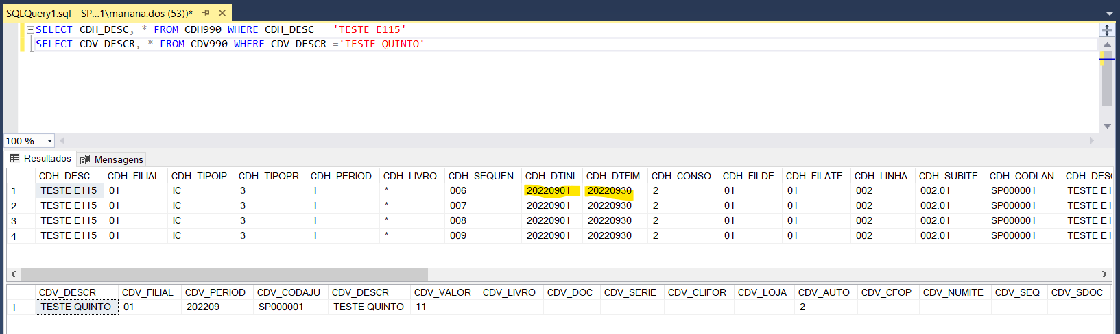Click the first results grid horizontal scrollbar thumb
This screenshot has width=1120, height=334.
tap(224, 274)
